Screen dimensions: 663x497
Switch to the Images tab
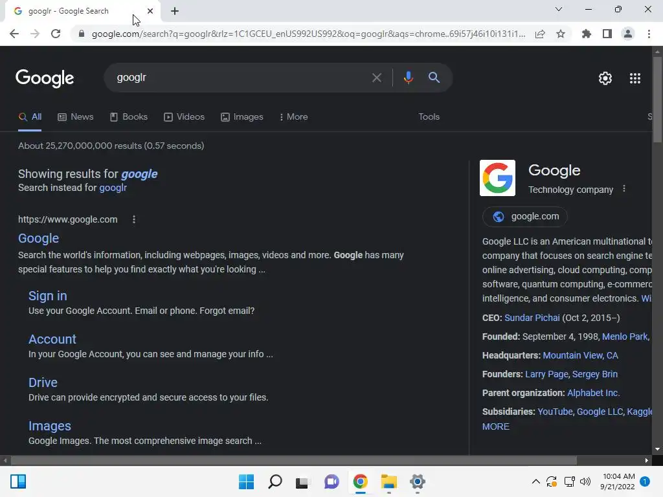click(242, 117)
